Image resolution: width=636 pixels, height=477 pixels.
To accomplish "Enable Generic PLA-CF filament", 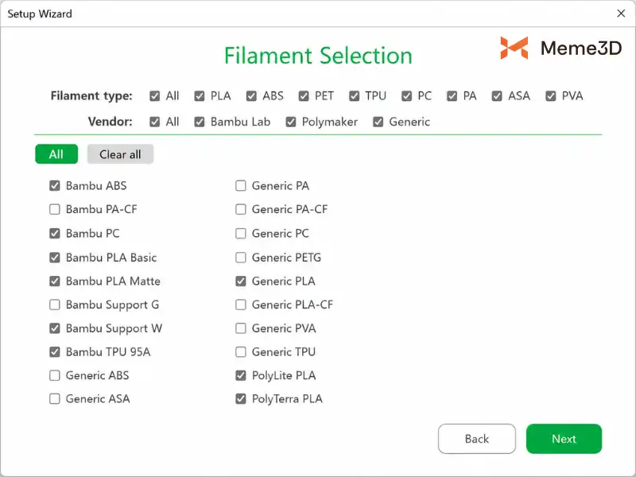I will pyautogui.click(x=241, y=304).
